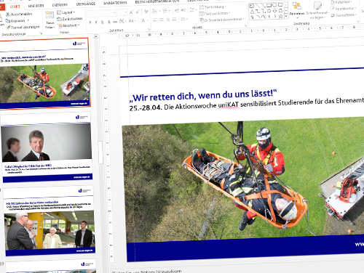Viewport: 364px width, 273px height.
Task: Expand the numbering dropdown arrow
Action: point(169,11)
